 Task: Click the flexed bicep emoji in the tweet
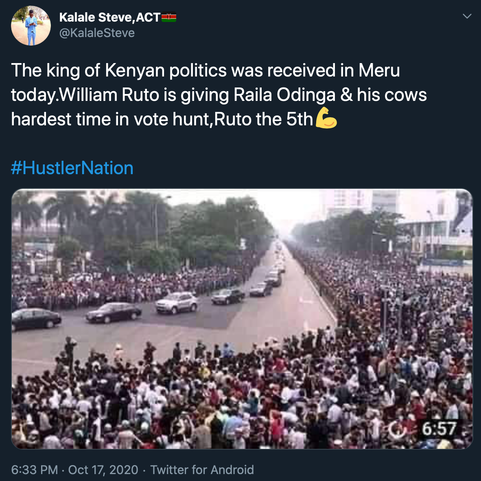(x=326, y=118)
